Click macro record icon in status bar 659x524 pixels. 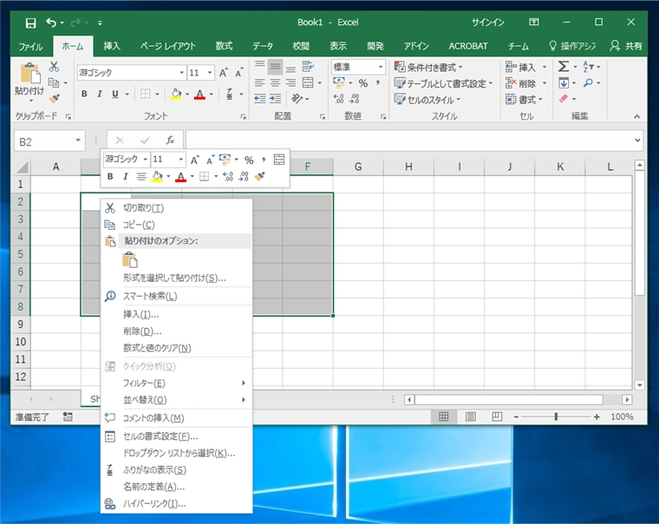coord(68,416)
